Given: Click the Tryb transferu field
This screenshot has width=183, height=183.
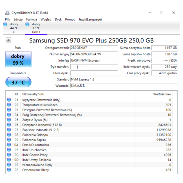Looking at the screenshot, I should 94,67.
